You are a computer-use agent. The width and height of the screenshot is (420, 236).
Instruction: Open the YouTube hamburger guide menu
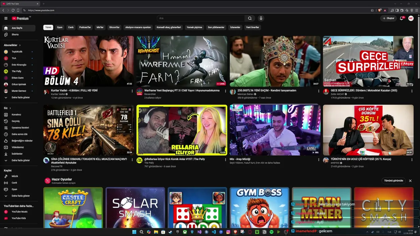(x=6, y=18)
